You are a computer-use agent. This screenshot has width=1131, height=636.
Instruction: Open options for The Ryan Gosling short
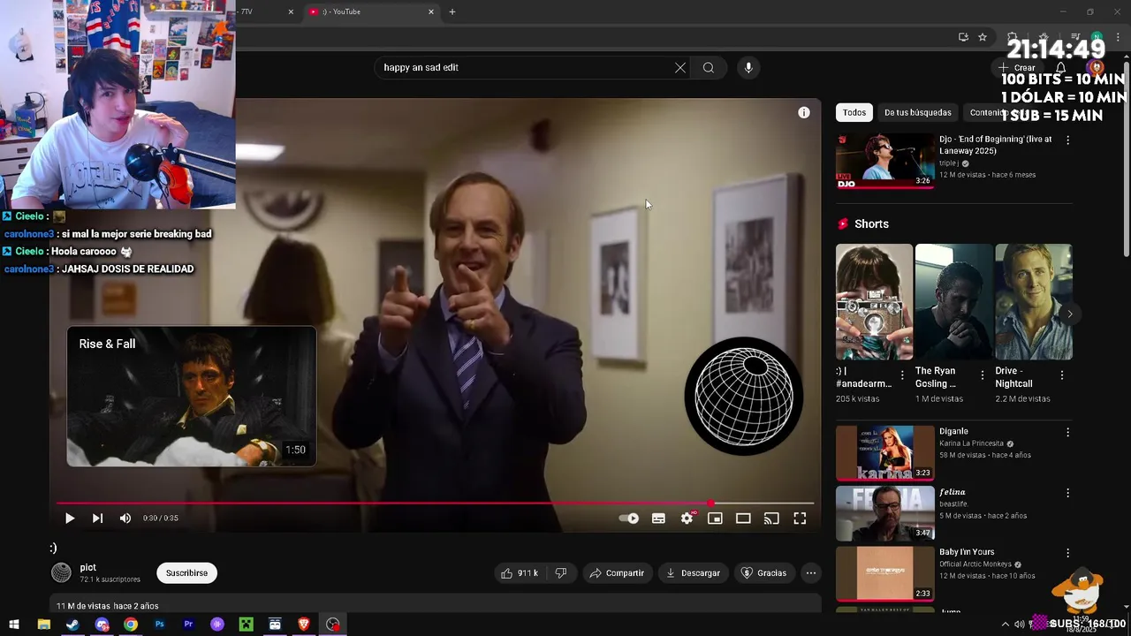click(x=982, y=375)
